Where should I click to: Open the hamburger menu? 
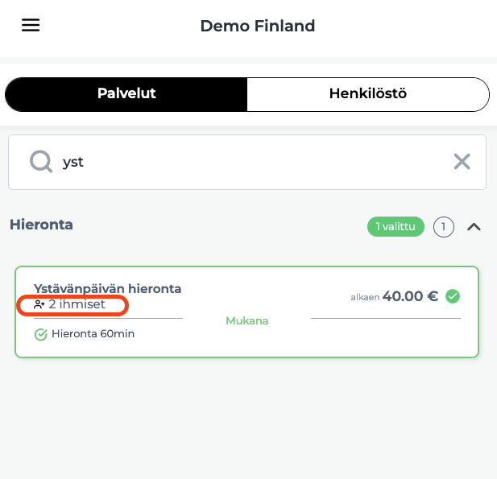point(31,25)
